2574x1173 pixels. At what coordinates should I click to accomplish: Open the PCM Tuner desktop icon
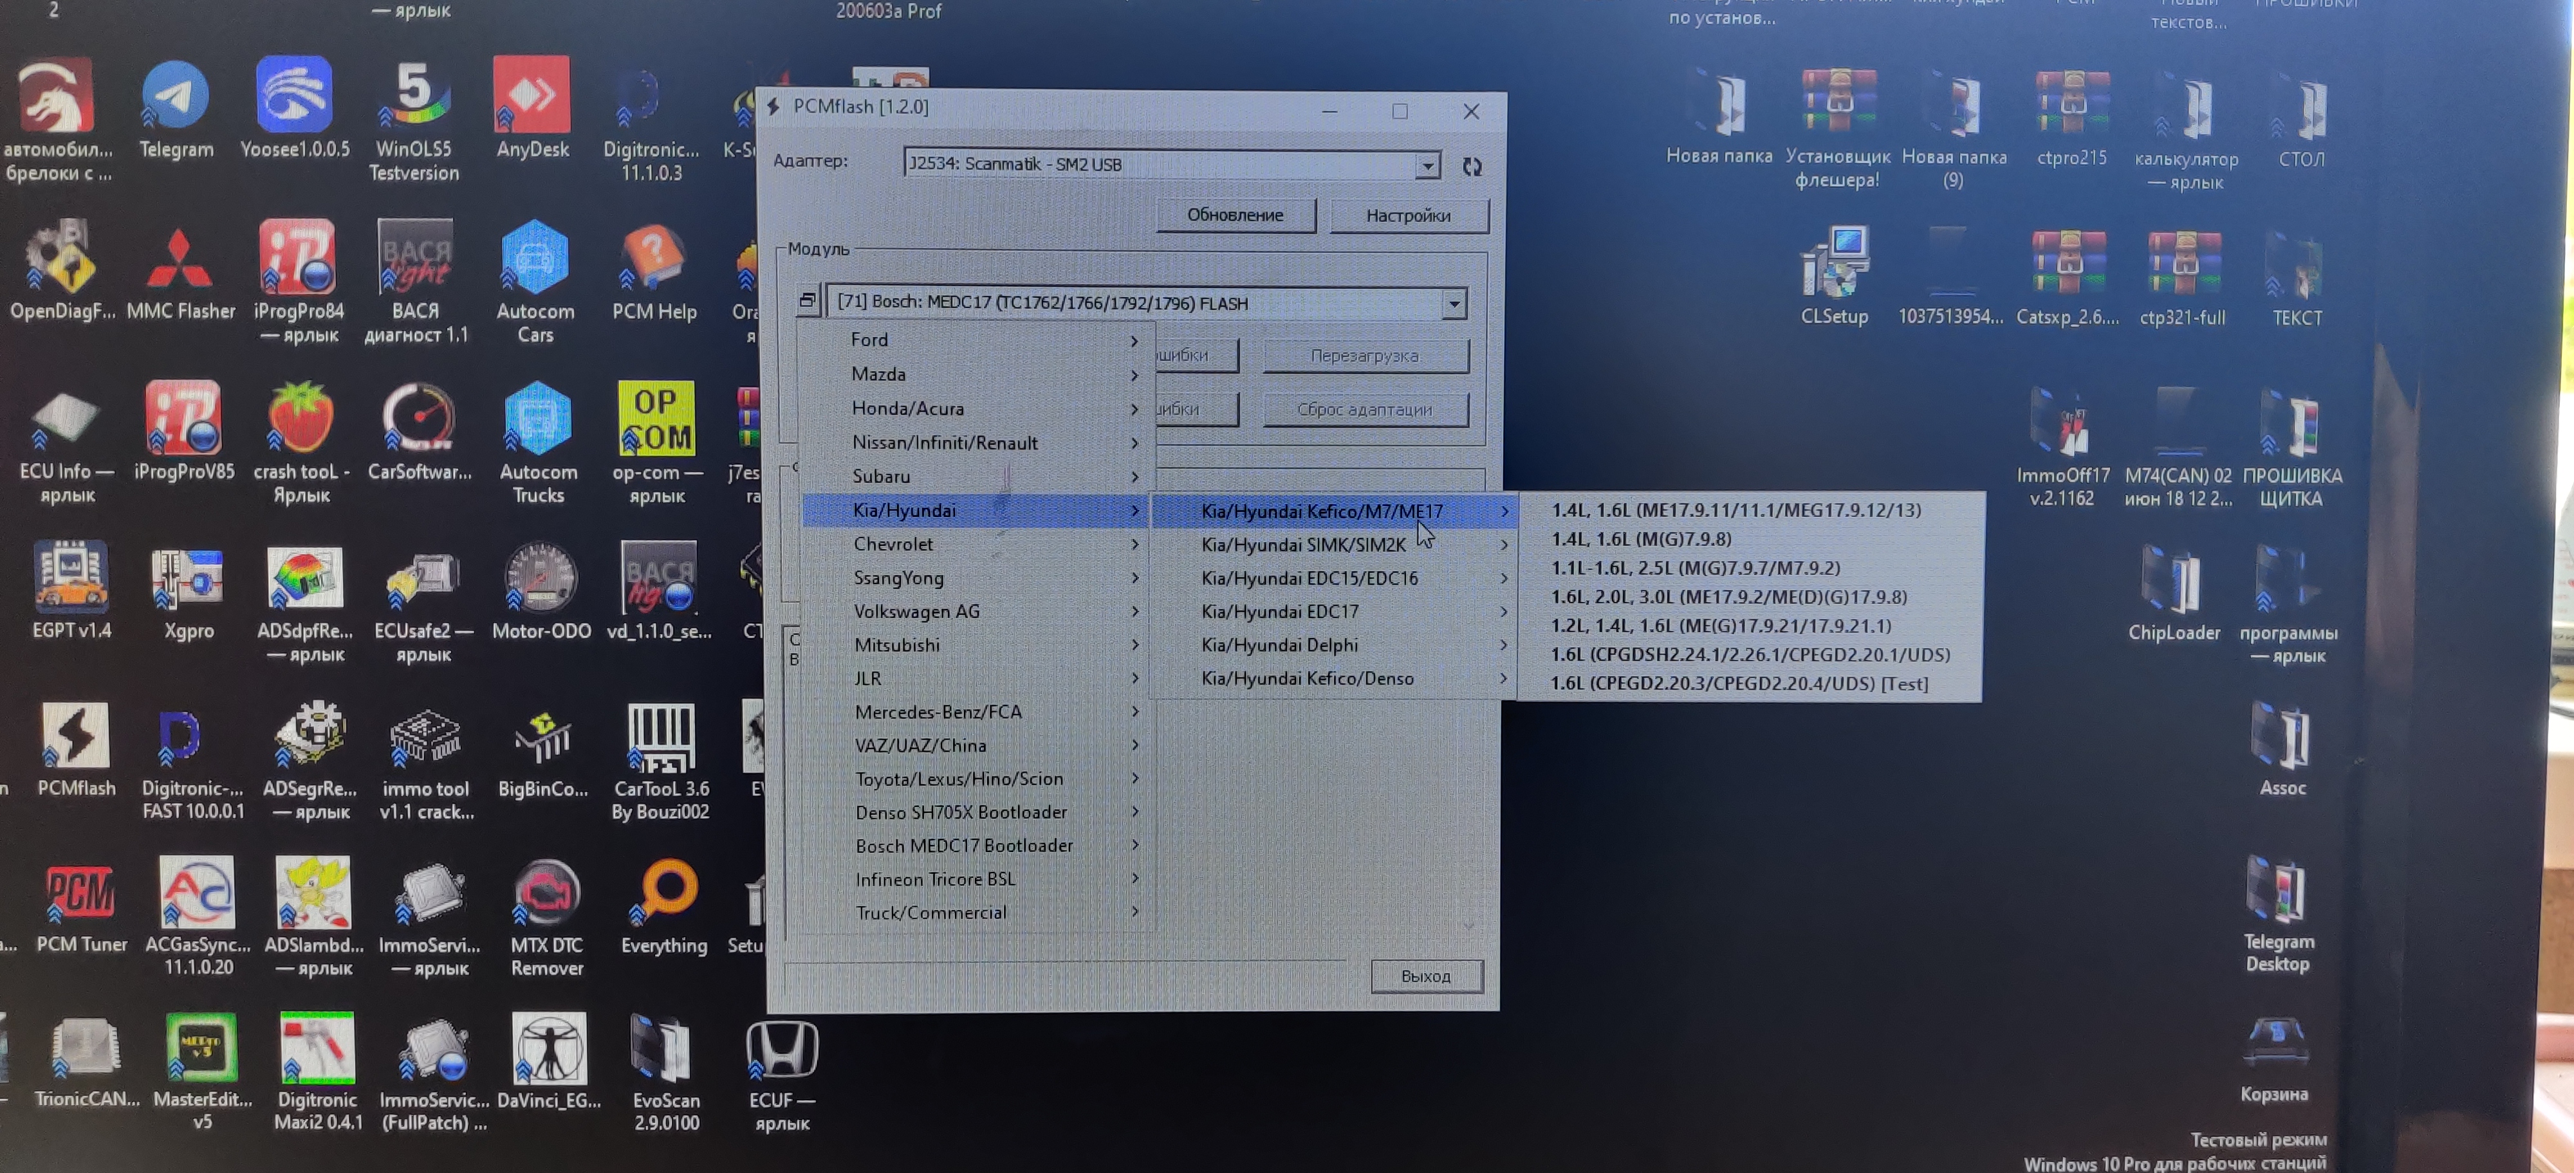(x=80, y=893)
